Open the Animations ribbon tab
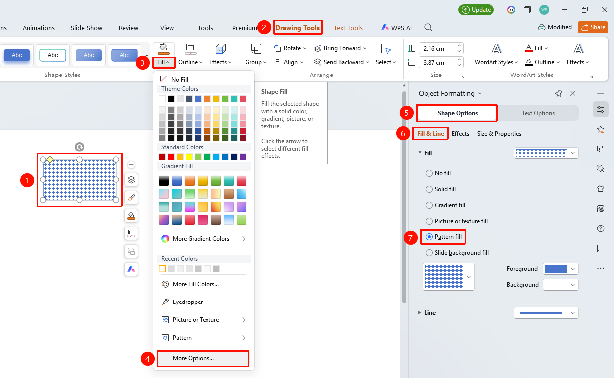The height and width of the screenshot is (378, 614). pos(39,28)
